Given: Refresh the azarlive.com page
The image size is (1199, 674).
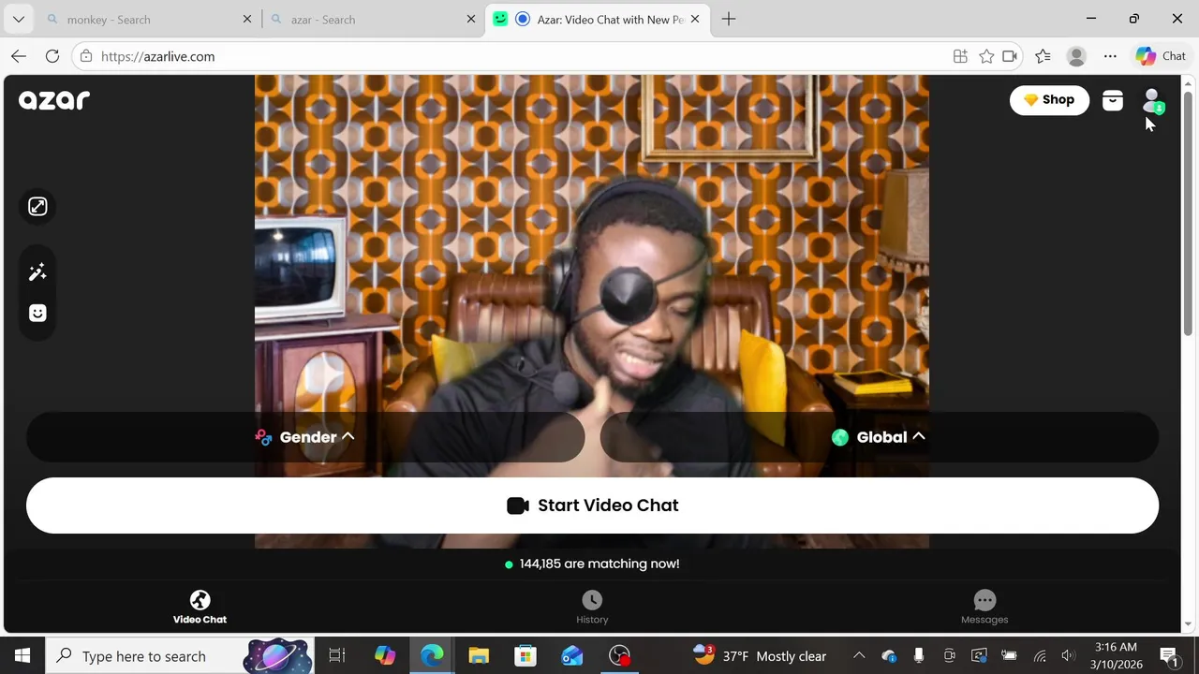Looking at the screenshot, I should pyautogui.click(x=52, y=56).
